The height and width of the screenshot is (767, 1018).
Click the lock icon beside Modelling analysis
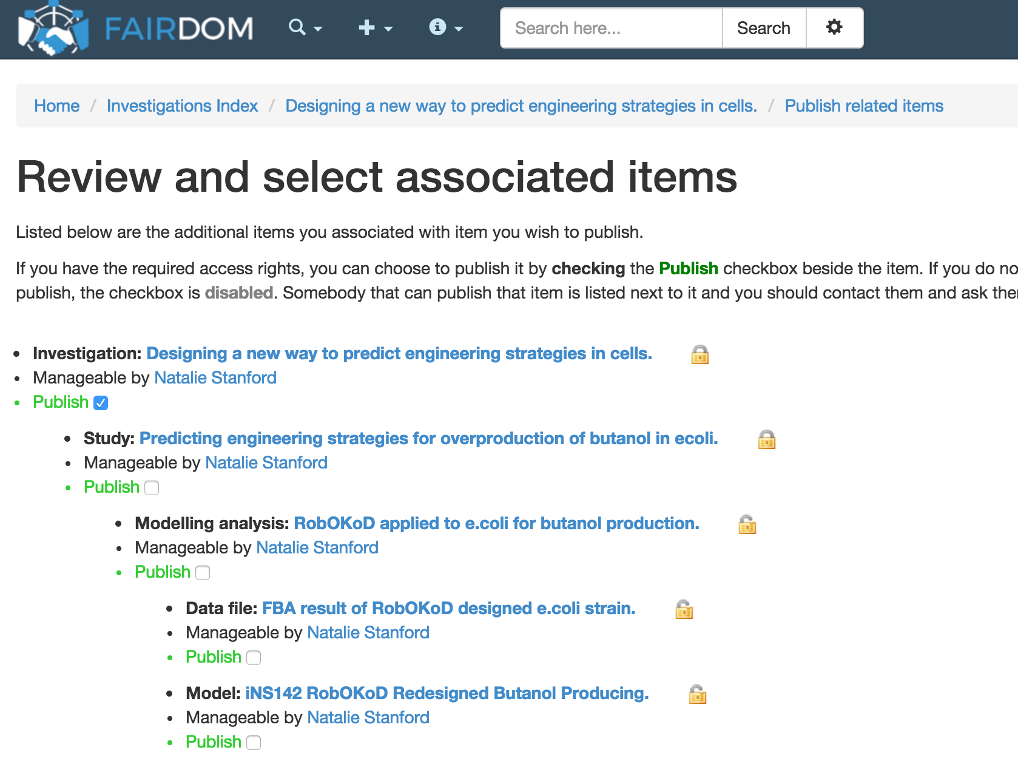pyautogui.click(x=747, y=524)
